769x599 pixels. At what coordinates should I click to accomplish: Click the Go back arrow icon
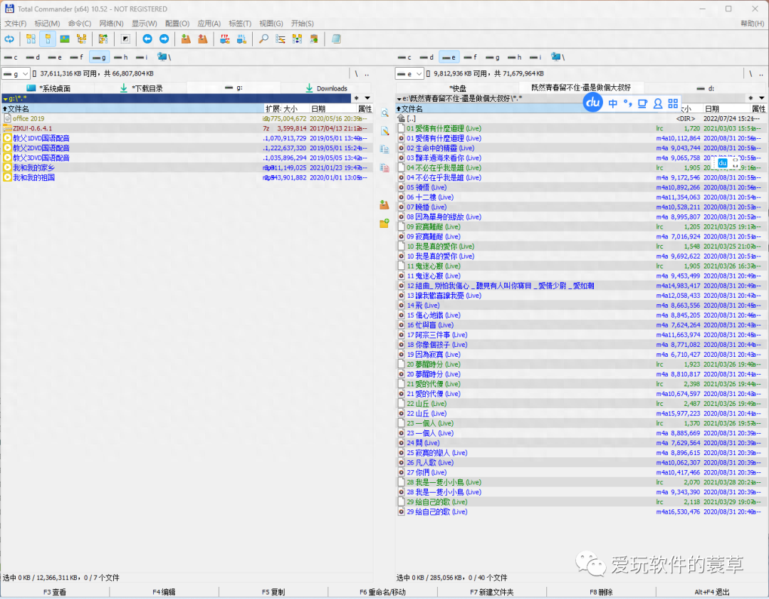pos(147,39)
